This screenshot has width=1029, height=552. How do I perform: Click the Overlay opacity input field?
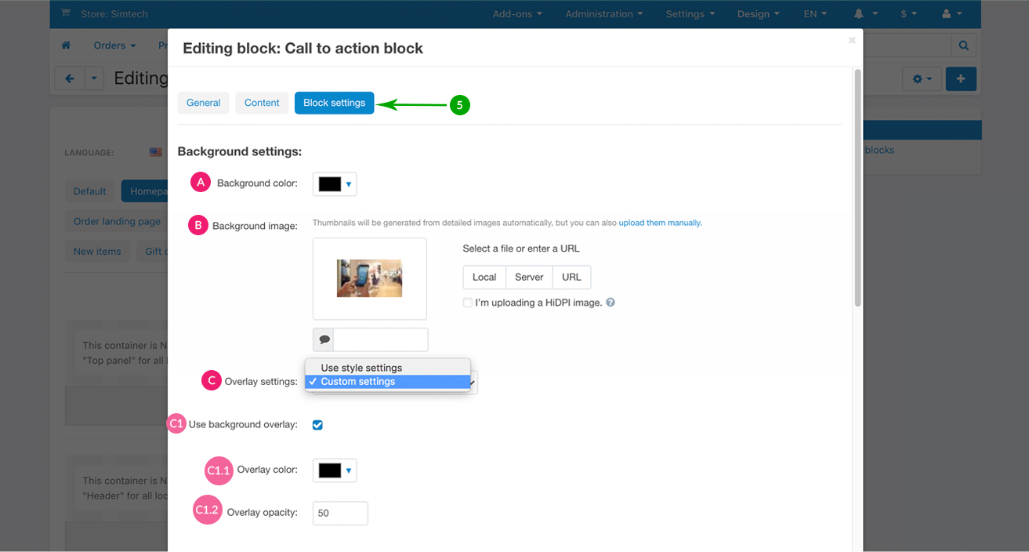pyautogui.click(x=340, y=514)
